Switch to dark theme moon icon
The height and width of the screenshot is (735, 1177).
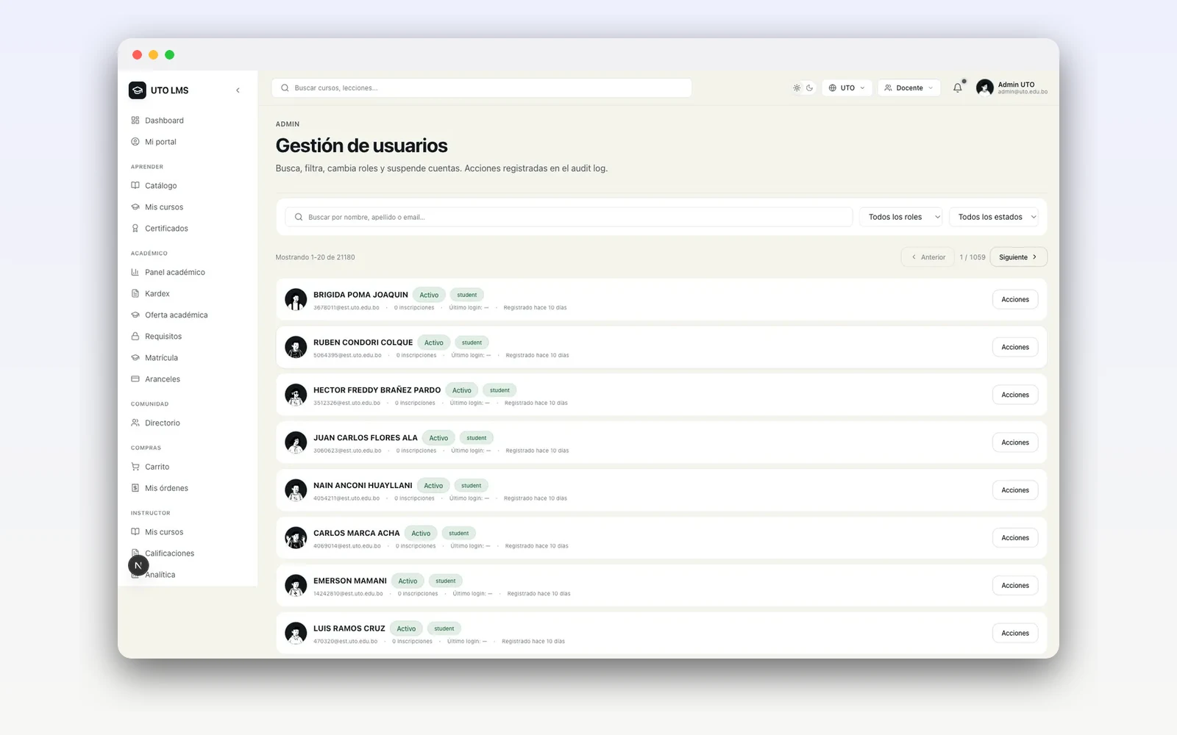coord(809,88)
